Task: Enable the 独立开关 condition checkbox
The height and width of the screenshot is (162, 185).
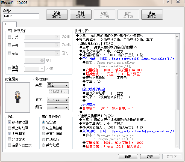Action: tap(9, 68)
